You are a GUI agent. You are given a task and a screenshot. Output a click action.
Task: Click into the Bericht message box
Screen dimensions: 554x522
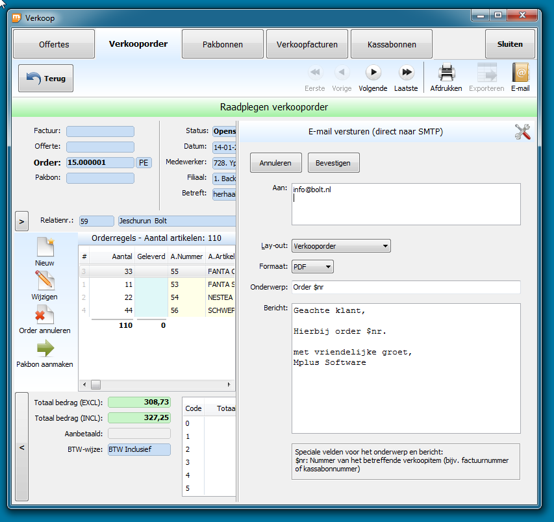pos(406,368)
